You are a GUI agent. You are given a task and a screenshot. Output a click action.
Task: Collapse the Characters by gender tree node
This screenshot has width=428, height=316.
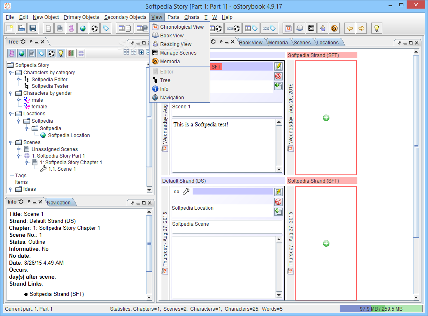tap(10, 93)
